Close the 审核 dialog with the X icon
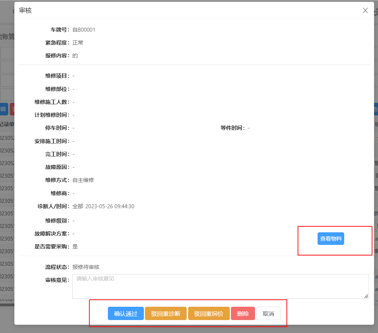 (x=365, y=10)
